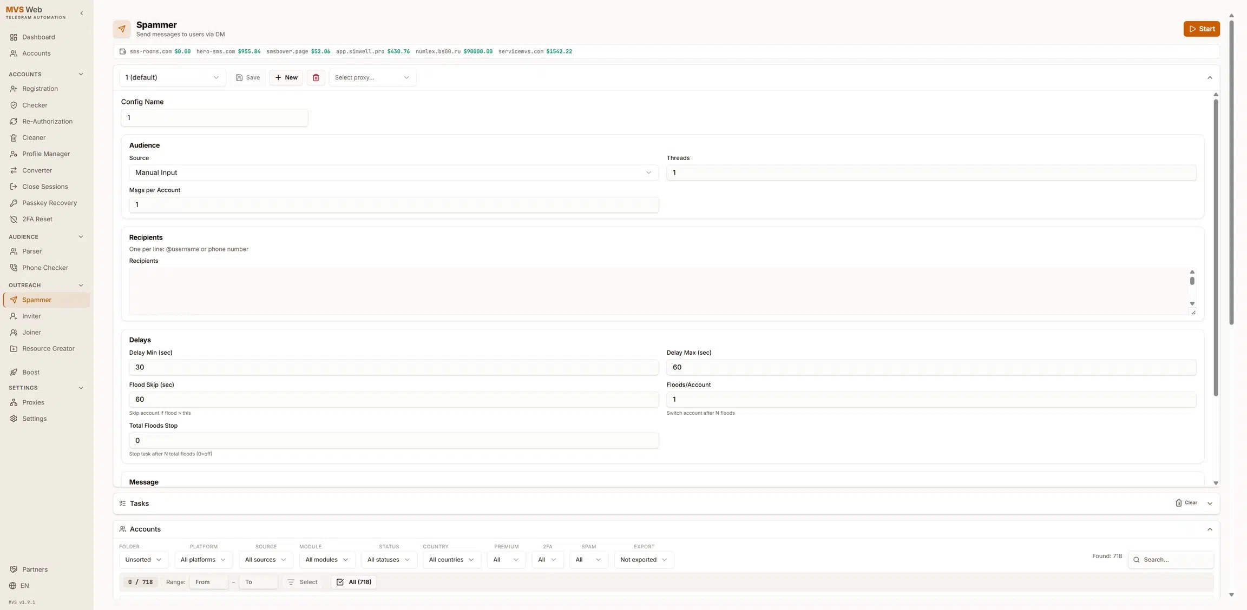Click the Accounts panel people icon
The width and height of the screenshot is (1247, 610).
click(x=122, y=529)
